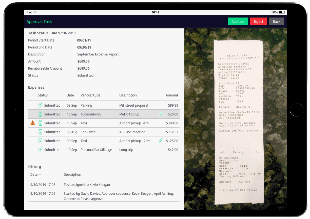Open the receipt icon on the $300.00 Taxi expense

41,123
